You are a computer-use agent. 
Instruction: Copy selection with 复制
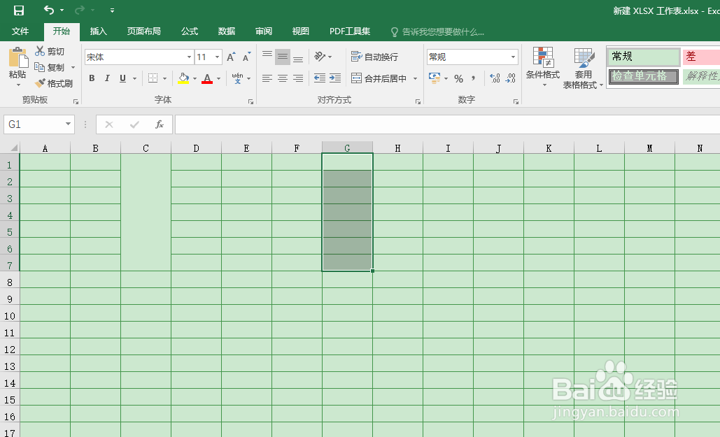click(x=50, y=67)
